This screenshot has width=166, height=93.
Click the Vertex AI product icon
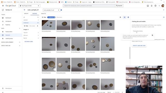[3, 10]
